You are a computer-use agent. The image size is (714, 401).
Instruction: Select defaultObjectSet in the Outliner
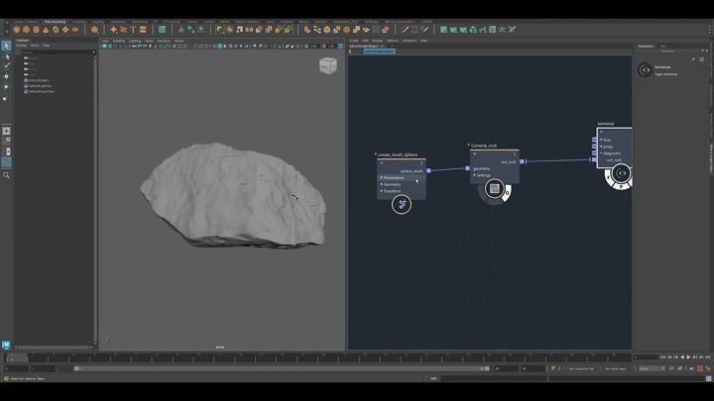[x=41, y=91]
